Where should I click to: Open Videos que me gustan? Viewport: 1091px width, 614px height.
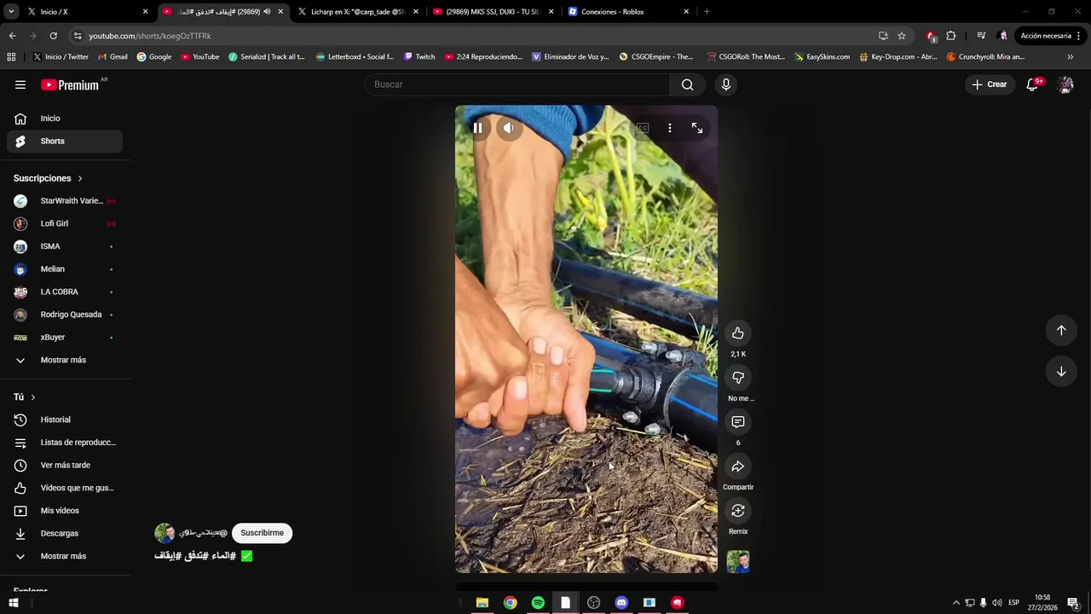(x=65, y=488)
